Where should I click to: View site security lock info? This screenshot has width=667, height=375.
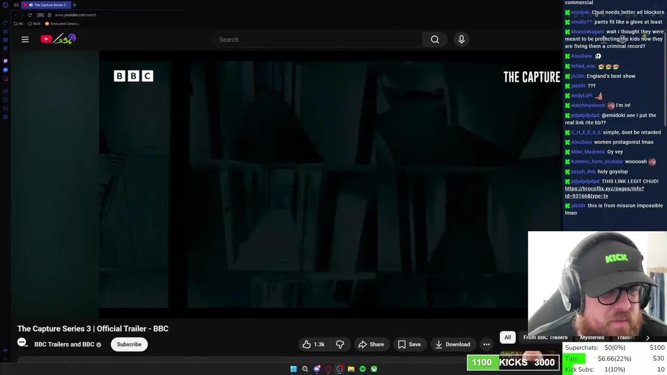pyautogui.click(x=50, y=15)
